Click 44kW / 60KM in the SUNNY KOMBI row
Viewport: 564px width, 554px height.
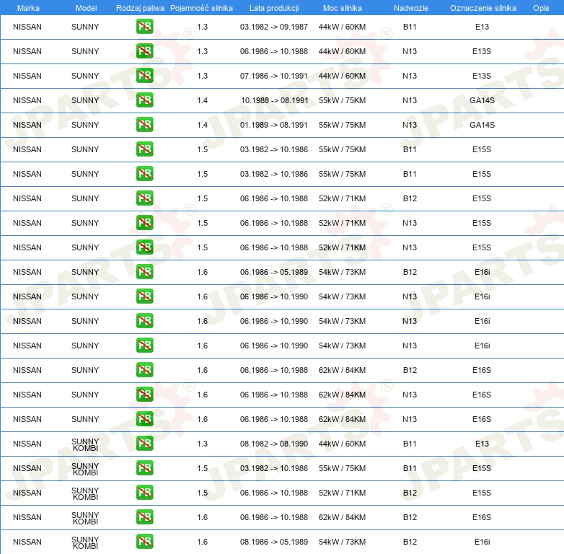coord(342,444)
